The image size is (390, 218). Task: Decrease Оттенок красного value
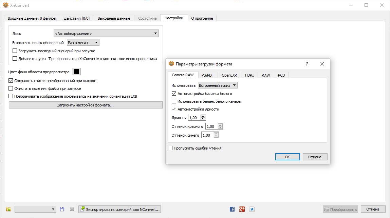tap(220, 128)
